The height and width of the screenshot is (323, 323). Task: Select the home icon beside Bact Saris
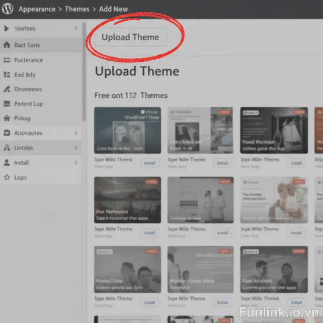(6, 45)
